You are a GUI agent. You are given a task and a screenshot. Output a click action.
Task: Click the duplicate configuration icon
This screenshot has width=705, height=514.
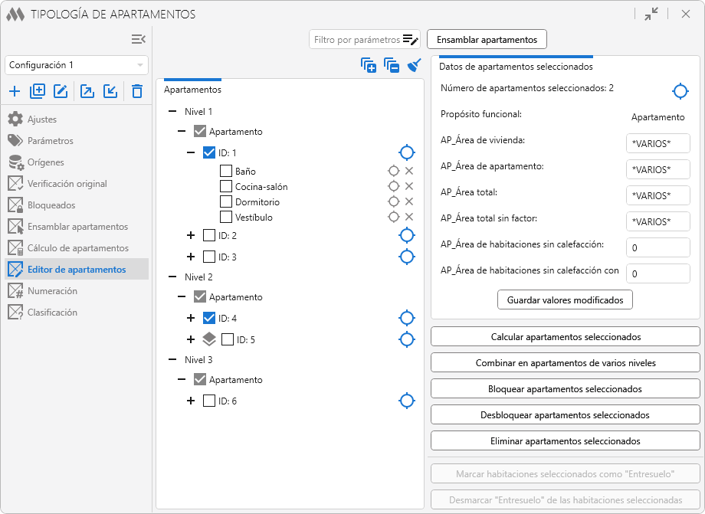coord(38,92)
